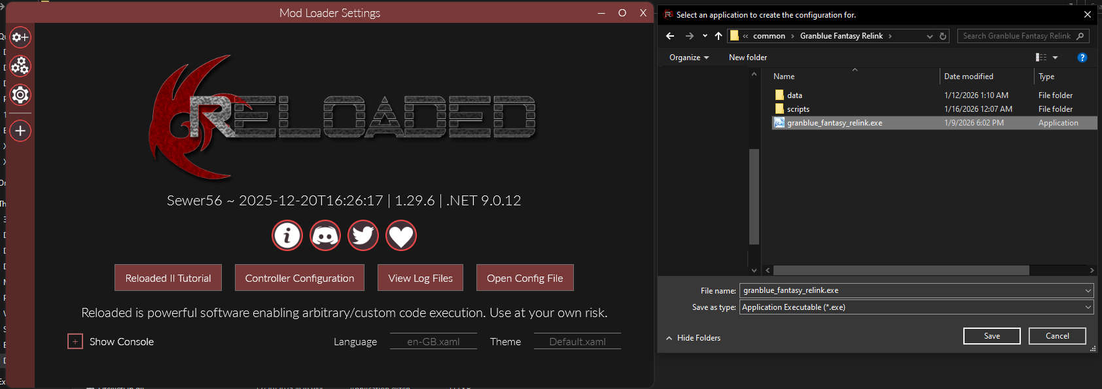Click the left arrow of the horizontal scrollbar
The height and width of the screenshot is (389, 1102).
pyautogui.click(x=768, y=270)
